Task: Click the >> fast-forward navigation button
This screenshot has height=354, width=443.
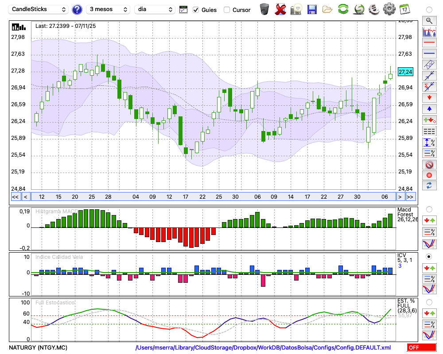Action: pyautogui.click(x=410, y=197)
